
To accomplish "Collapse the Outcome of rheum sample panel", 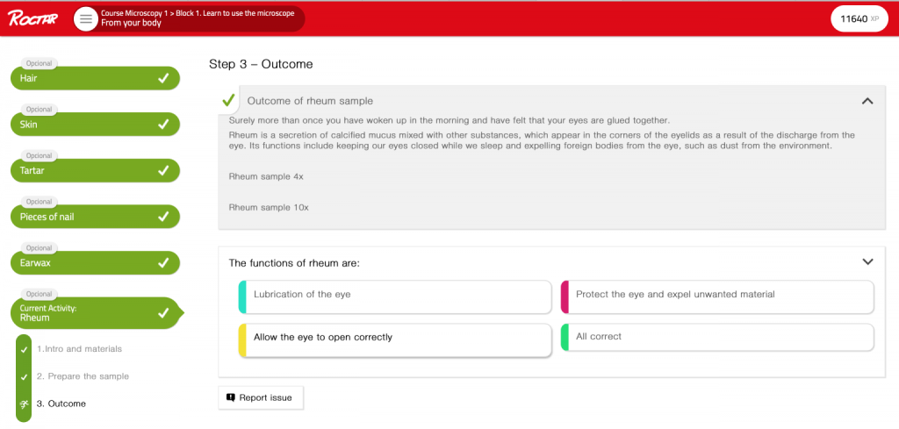I will click(x=867, y=101).
